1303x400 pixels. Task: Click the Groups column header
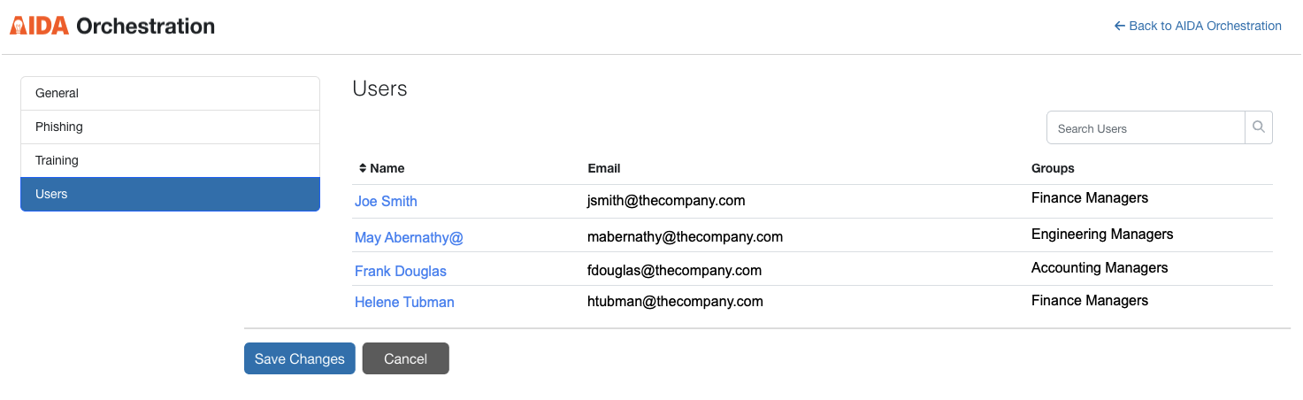1053,168
